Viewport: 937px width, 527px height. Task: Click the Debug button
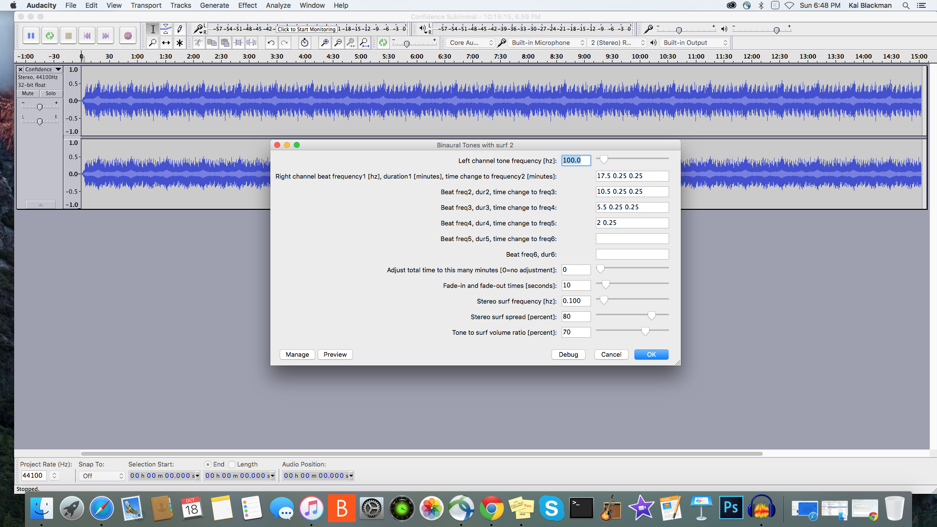coord(569,355)
